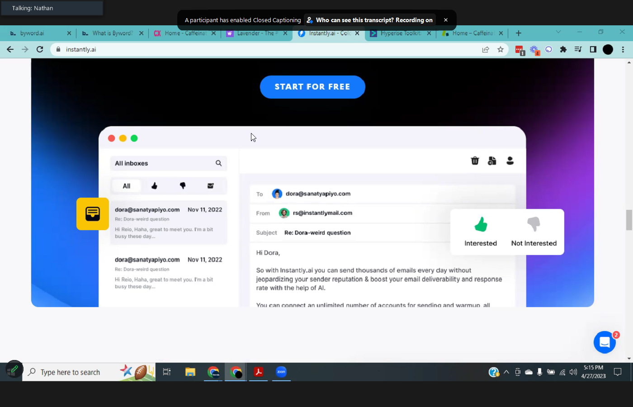Viewport: 633px width, 407px height.
Task: Bookmark this page with star icon
Action: coord(500,49)
